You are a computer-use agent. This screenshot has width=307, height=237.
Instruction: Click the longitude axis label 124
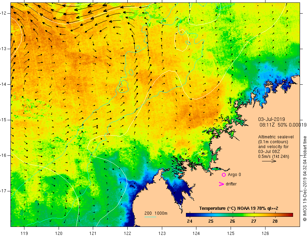[196, 233]
